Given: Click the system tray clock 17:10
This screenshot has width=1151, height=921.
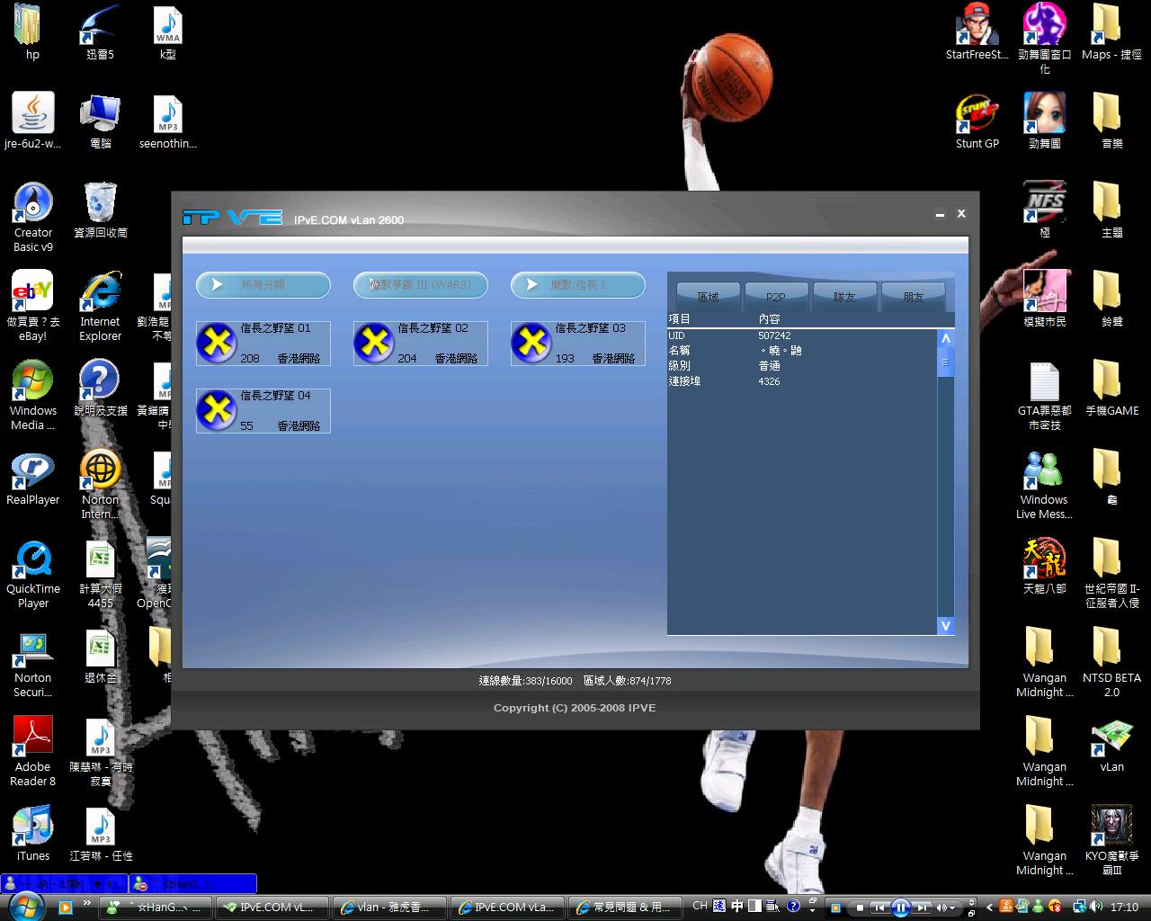Looking at the screenshot, I should click(x=1124, y=908).
